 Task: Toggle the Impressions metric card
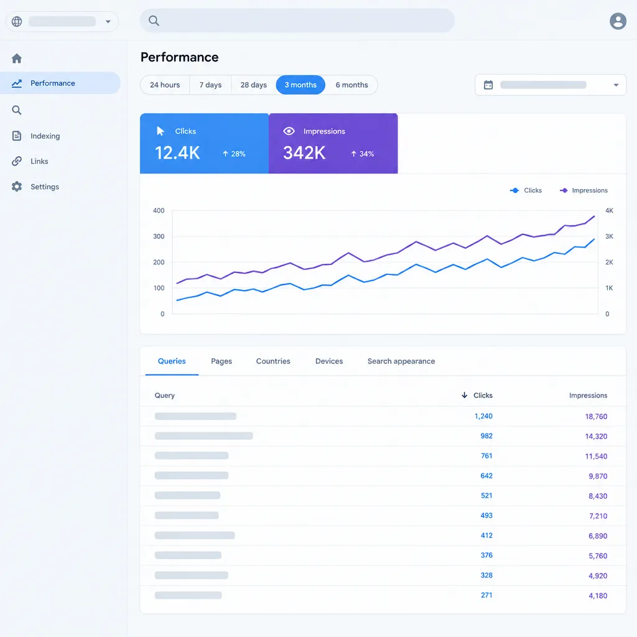(x=333, y=144)
